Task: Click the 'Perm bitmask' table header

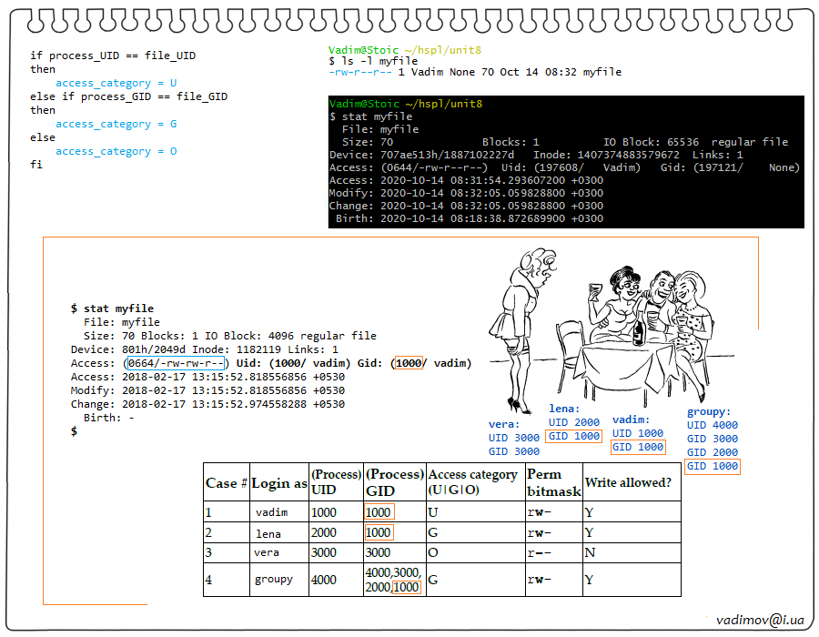Action: (553, 482)
